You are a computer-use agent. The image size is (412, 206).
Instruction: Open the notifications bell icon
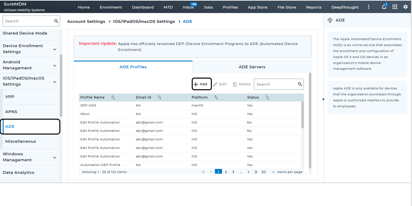pyautogui.click(x=384, y=7)
